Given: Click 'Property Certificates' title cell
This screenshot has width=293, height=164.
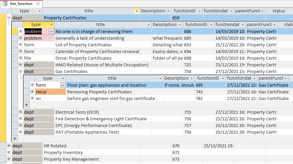Looking at the screenshot, I should tap(91, 18).
